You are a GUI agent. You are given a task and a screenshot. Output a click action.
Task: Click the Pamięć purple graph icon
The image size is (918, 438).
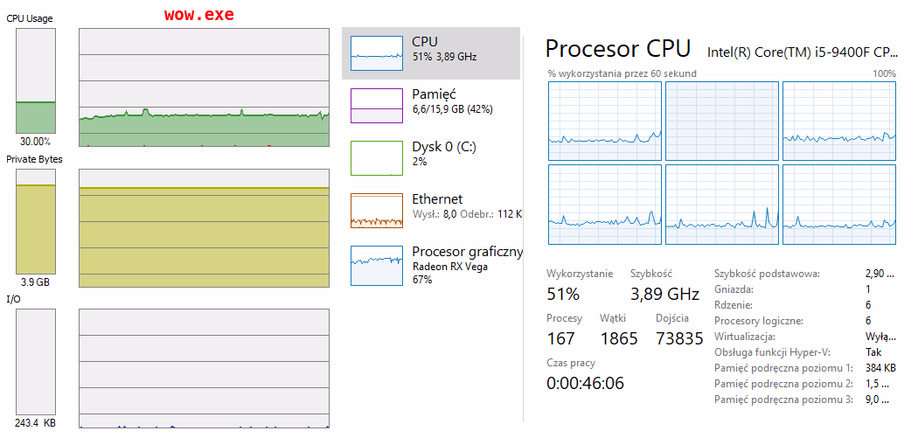376,106
